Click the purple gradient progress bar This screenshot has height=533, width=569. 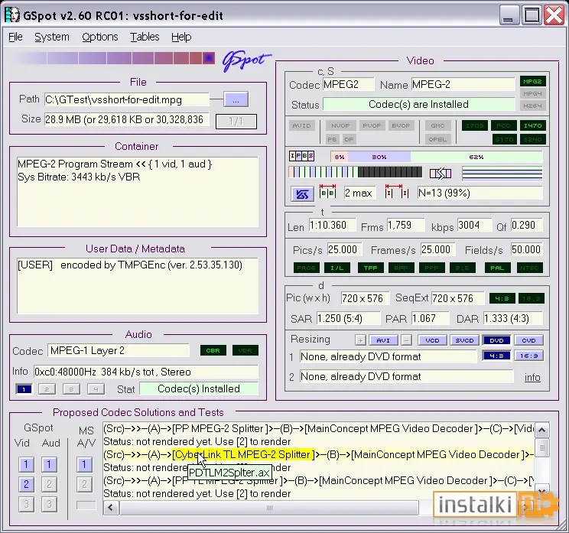click(x=115, y=58)
